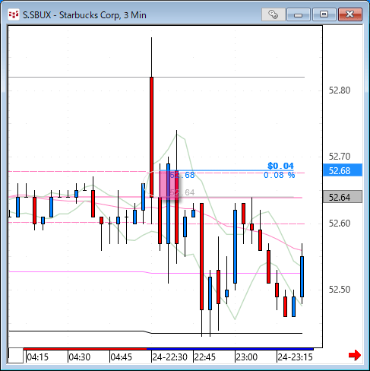370x371 pixels.
Task: Click the 22:45 time label
Action: pyautogui.click(x=204, y=357)
